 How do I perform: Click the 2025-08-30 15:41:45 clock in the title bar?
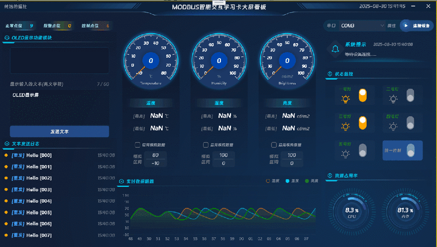tap(382, 6)
